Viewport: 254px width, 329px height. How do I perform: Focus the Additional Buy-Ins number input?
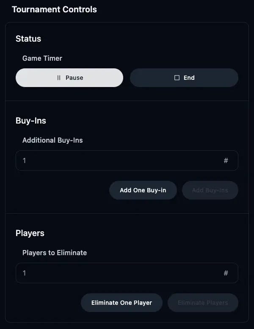tap(119, 160)
